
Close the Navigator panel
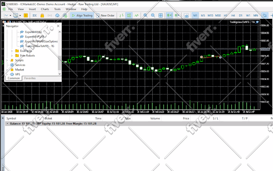pos(58,26)
